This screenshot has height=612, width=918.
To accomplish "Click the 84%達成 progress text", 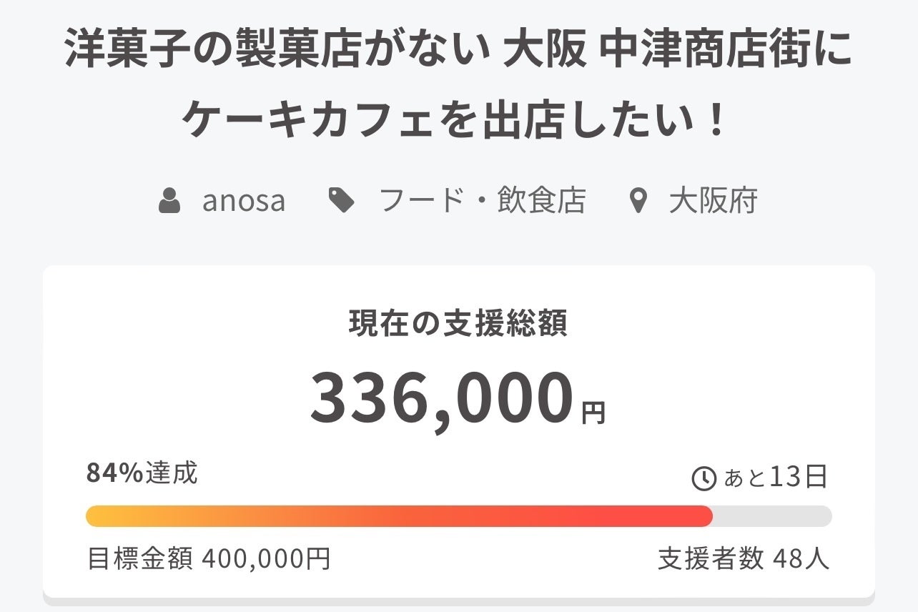I will tap(142, 473).
